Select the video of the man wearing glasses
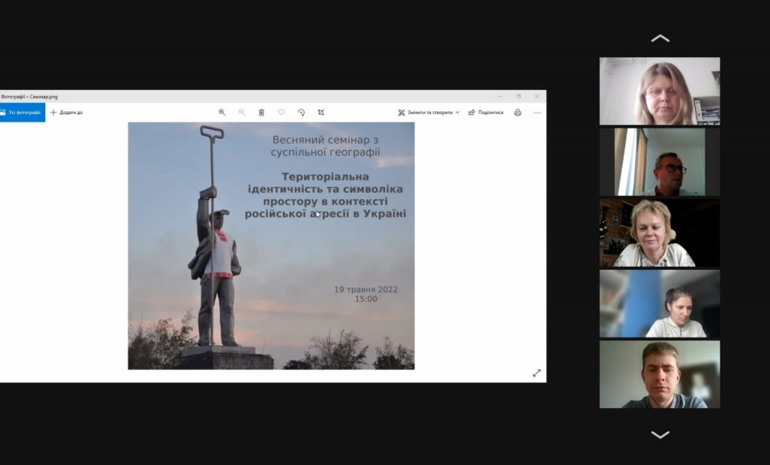The width and height of the screenshot is (770, 465). click(659, 162)
